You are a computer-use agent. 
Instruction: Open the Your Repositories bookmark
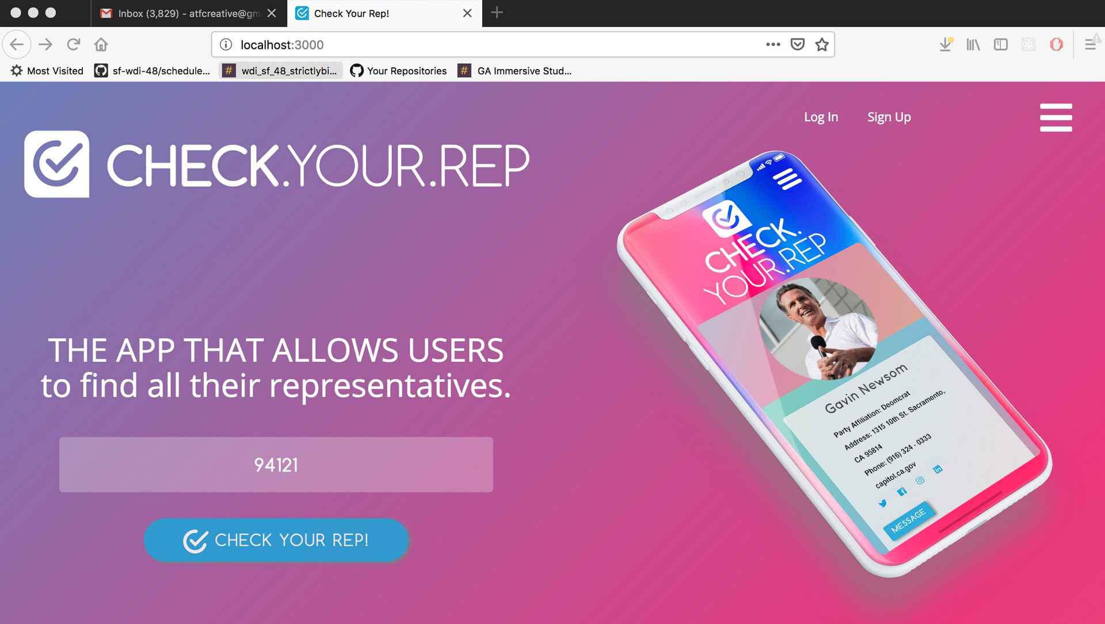click(x=398, y=71)
